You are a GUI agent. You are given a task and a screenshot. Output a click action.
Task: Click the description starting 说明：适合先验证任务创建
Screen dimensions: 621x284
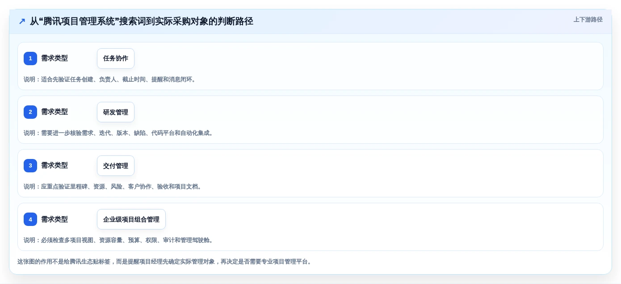pyautogui.click(x=111, y=79)
